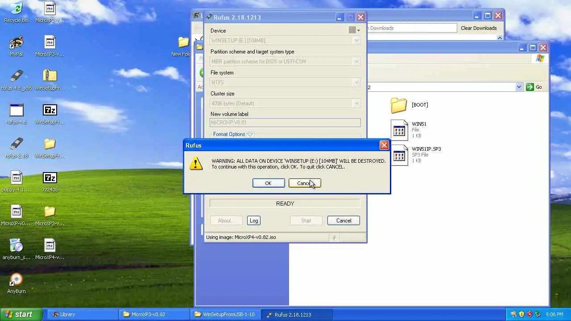Open the Windows start menu
The height and width of the screenshot is (321, 571).
point(21,314)
